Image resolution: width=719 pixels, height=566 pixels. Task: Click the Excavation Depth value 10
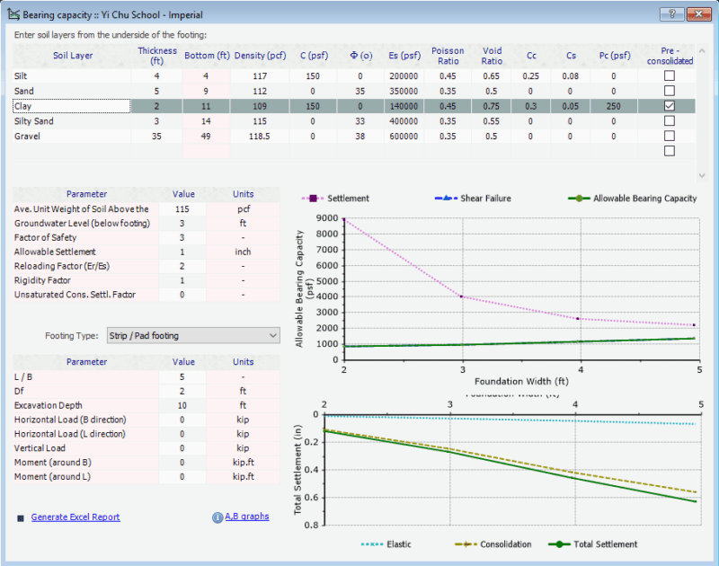pos(182,405)
